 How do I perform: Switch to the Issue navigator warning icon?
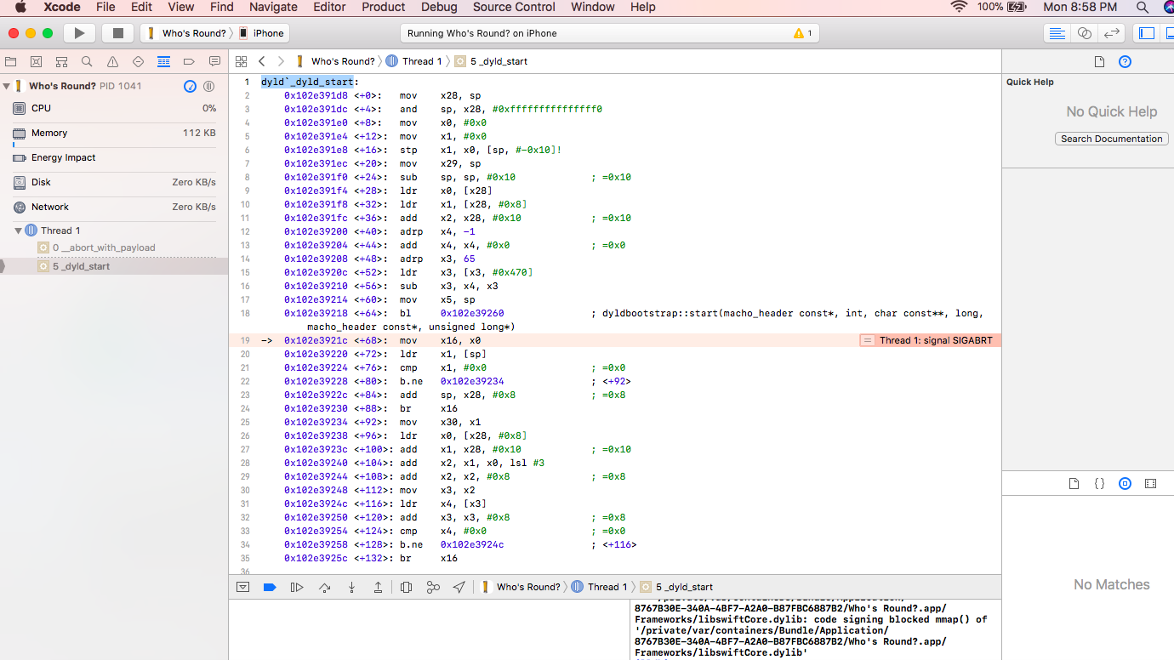tap(112, 61)
